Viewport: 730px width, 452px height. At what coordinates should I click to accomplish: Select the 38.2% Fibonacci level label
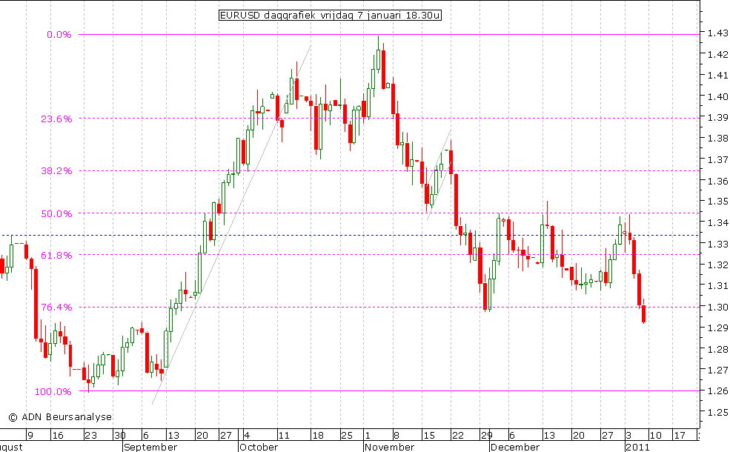(57, 171)
